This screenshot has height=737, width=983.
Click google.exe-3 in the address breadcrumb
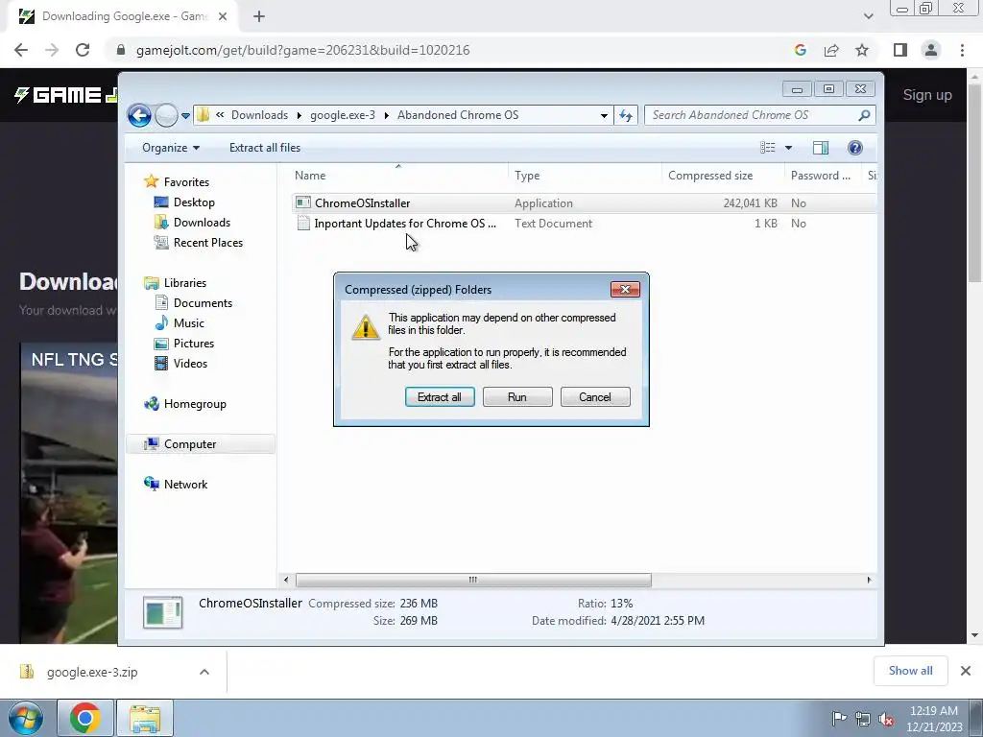click(x=343, y=115)
